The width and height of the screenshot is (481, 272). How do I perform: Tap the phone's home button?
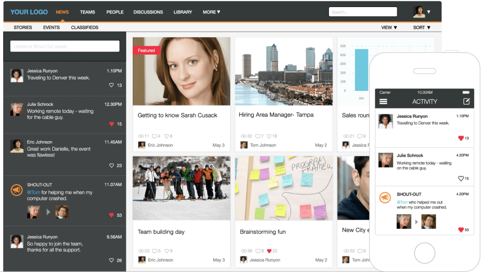pyautogui.click(x=425, y=253)
